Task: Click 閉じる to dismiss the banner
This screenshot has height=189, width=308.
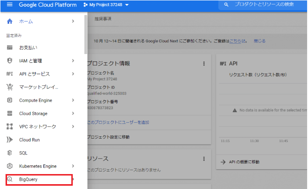Action: click(x=260, y=41)
